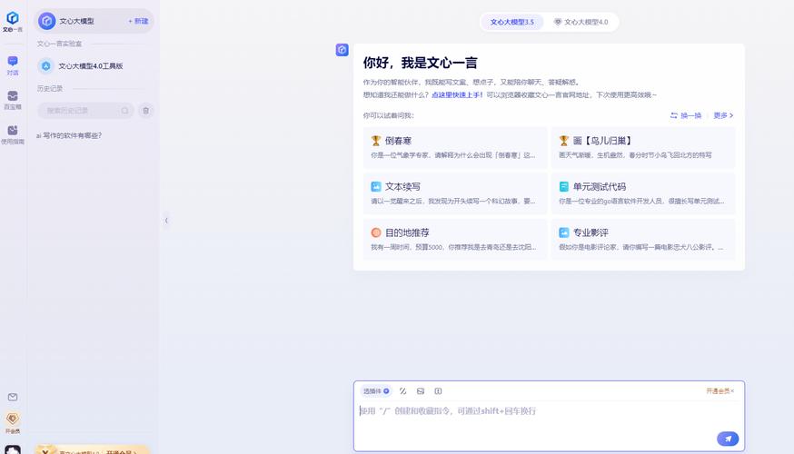Click the slash command icon in input toolbar
Viewport: 794px width, 454px height.
403,390
